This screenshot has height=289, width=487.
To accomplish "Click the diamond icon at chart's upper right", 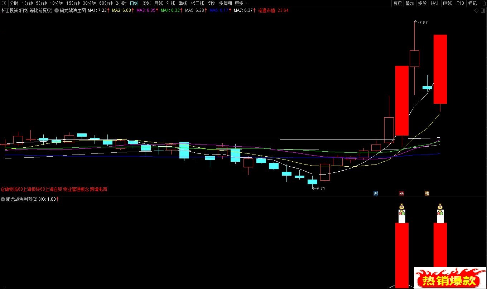I will tap(476, 10).
